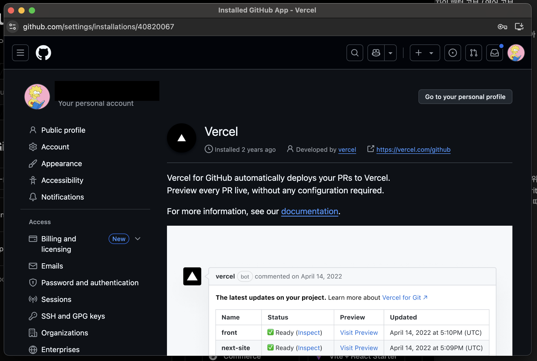The image size is (537, 361).
Task: Open the search magnifier button
Action: tap(355, 53)
